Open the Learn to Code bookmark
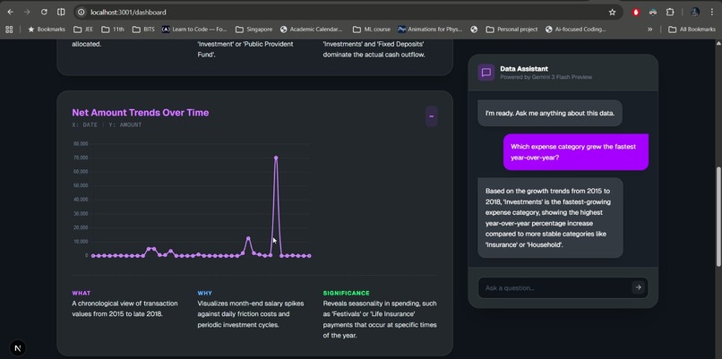The height and width of the screenshot is (359, 722). (x=194, y=30)
